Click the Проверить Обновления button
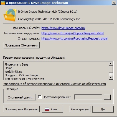117x117 pixels. (22, 45)
